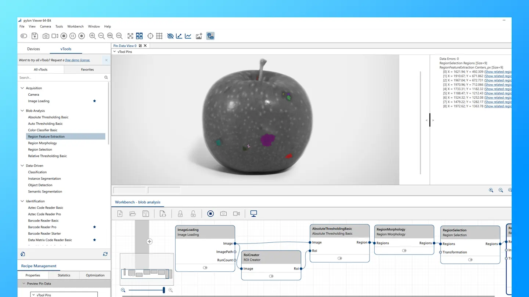Click the crosshair icon in main toolbar
This screenshot has width=529, height=297.
pos(150,36)
